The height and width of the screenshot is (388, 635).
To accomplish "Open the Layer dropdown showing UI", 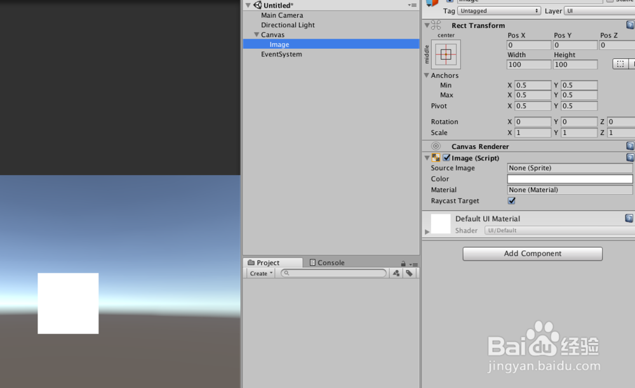I will (x=600, y=11).
